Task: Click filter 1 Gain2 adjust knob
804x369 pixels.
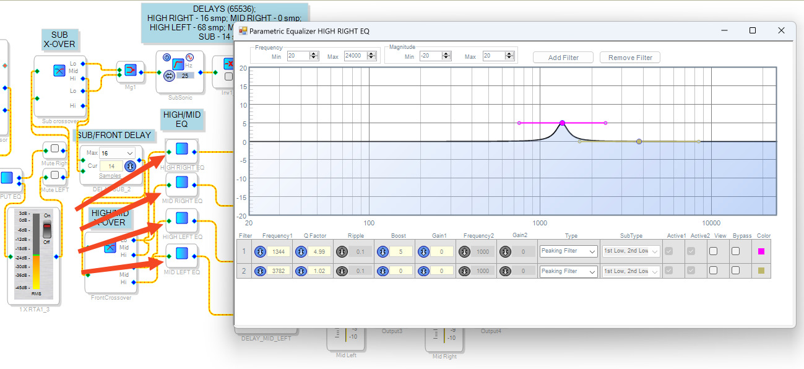Action: (x=505, y=251)
